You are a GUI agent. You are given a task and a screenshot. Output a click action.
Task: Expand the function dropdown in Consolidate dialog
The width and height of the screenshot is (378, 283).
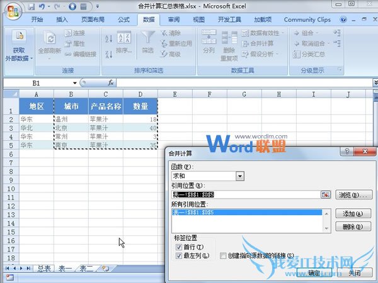click(240, 176)
